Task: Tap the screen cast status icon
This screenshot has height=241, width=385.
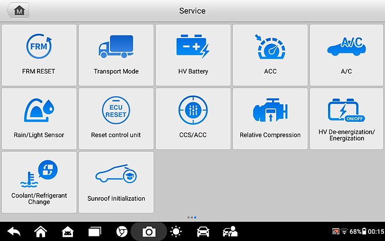Action: [335, 231]
